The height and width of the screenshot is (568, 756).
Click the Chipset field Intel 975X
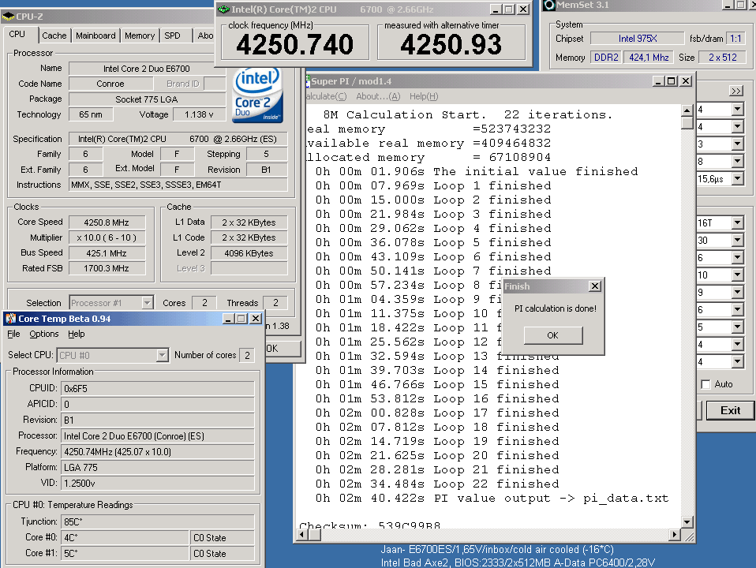pyautogui.click(x=638, y=39)
